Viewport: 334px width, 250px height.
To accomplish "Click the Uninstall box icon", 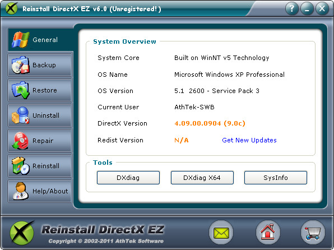I will 20,115.
